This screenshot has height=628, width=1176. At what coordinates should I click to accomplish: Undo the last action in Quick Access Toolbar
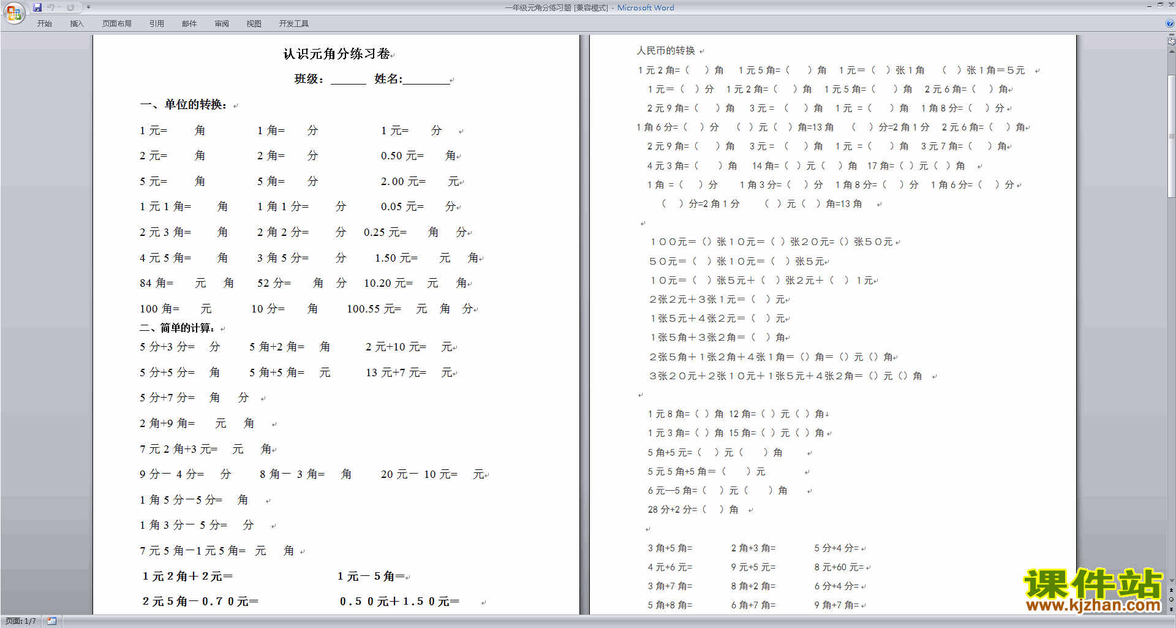pos(50,7)
